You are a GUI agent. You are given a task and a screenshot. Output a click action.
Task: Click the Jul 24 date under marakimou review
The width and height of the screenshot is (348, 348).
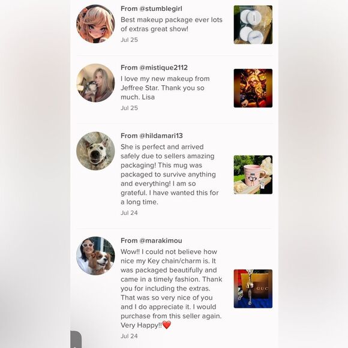(x=129, y=336)
